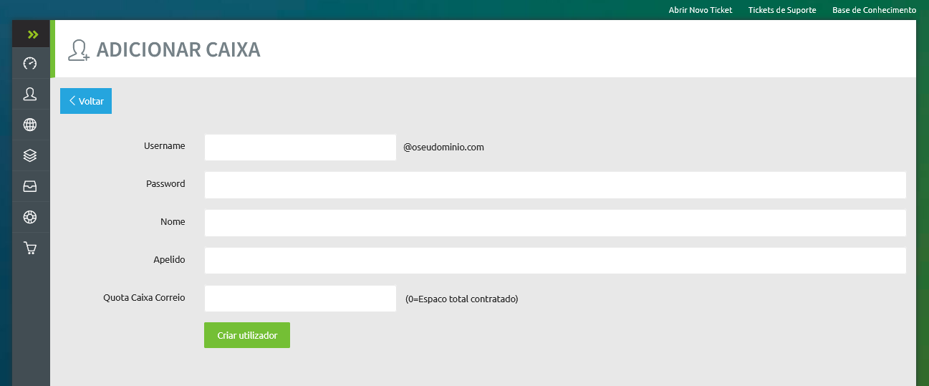Screen dimensions: 929x386
Task: Submit with the Criar utilizador button
Action: point(247,335)
